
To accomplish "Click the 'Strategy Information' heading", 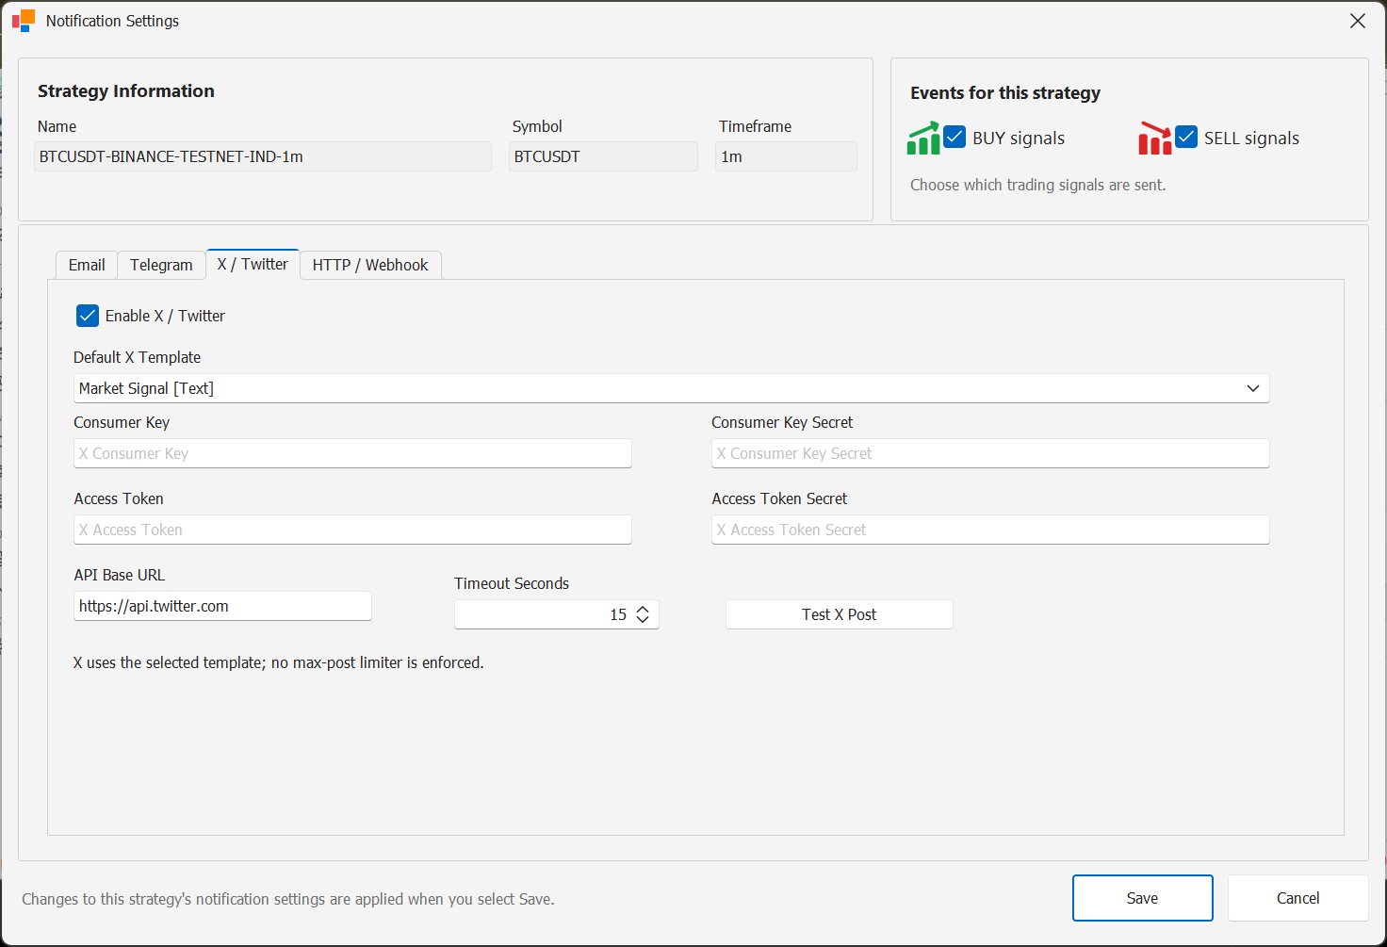I will (x=126, y=90).
